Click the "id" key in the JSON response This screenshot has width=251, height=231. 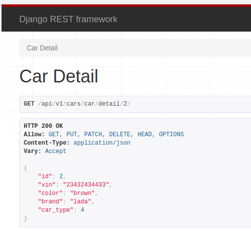[x=45, y=176]
